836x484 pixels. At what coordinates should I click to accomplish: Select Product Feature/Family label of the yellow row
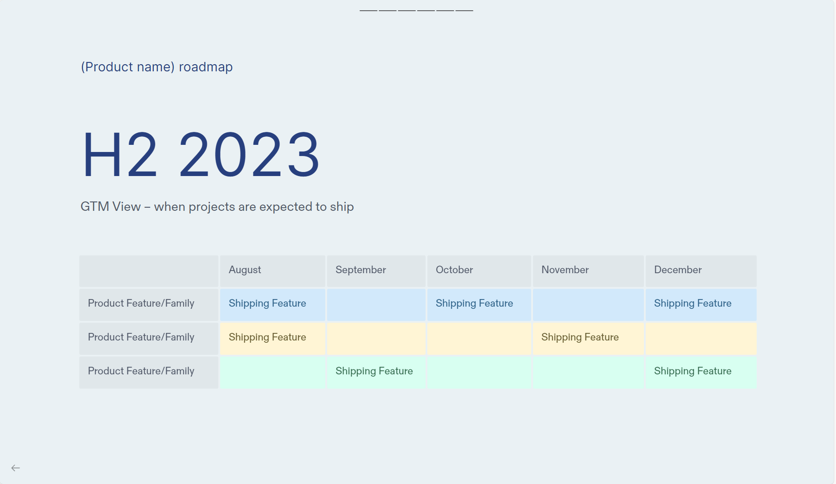149,338
